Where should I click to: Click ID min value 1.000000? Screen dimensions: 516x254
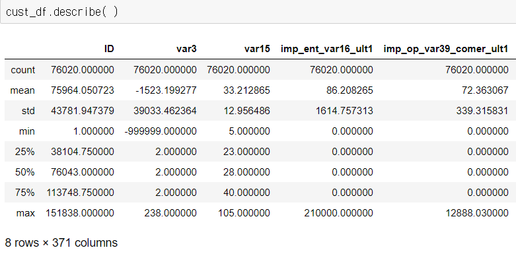point(94,131)
